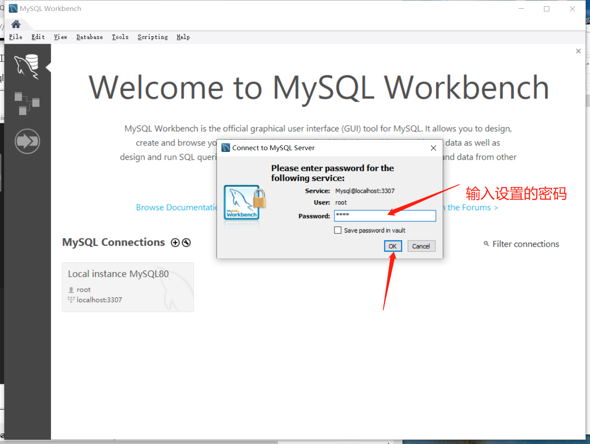
Task: Minimize the MySQL Workbench window
Action: point(521,9)
